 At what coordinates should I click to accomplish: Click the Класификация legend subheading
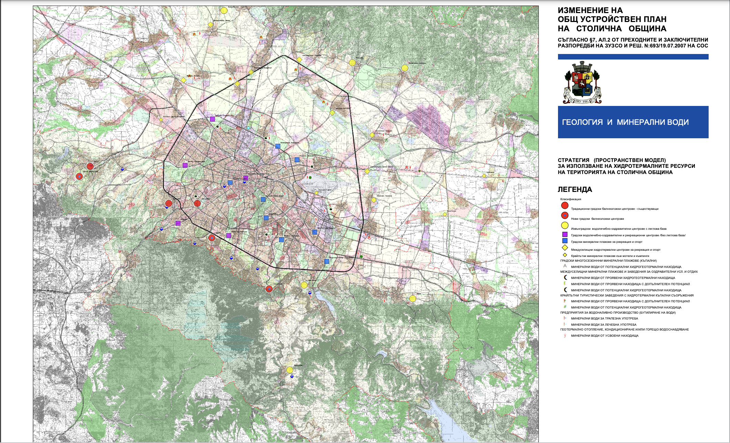tap(571, 199)
